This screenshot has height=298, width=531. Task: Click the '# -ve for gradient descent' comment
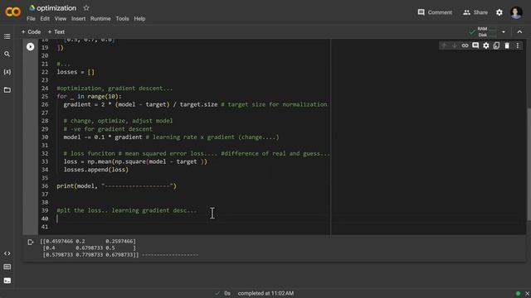point(108,129)
